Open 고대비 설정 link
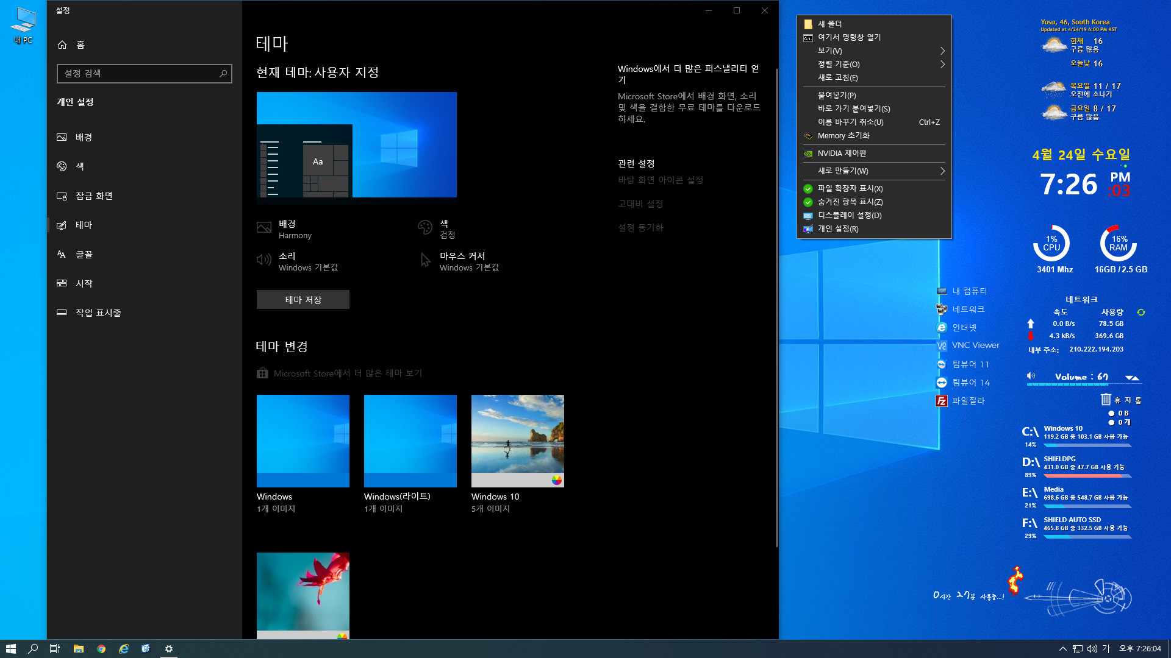This screenshot has height=658, width=1171. (640, 204)
